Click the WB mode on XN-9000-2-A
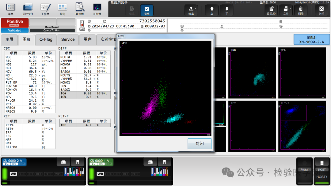Screen dimensions: 331x186 (13, 174)
